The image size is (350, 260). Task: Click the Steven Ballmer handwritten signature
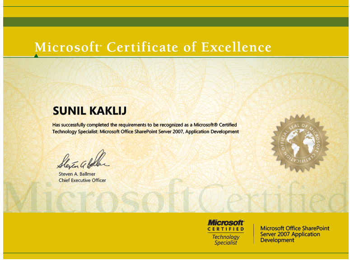pyautogui.click(x=83, y=160)
